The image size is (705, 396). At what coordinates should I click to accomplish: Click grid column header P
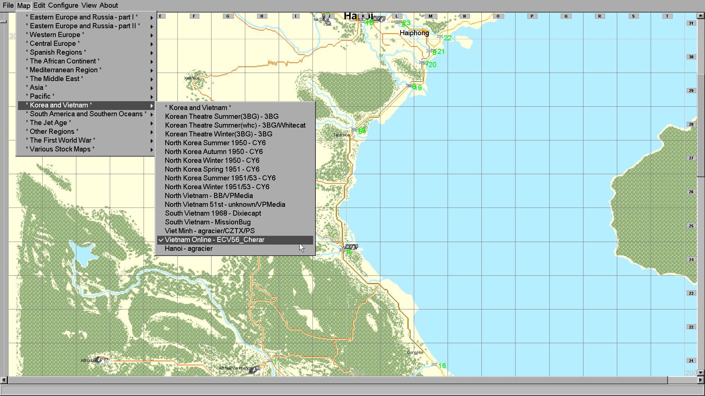(532, 16)
